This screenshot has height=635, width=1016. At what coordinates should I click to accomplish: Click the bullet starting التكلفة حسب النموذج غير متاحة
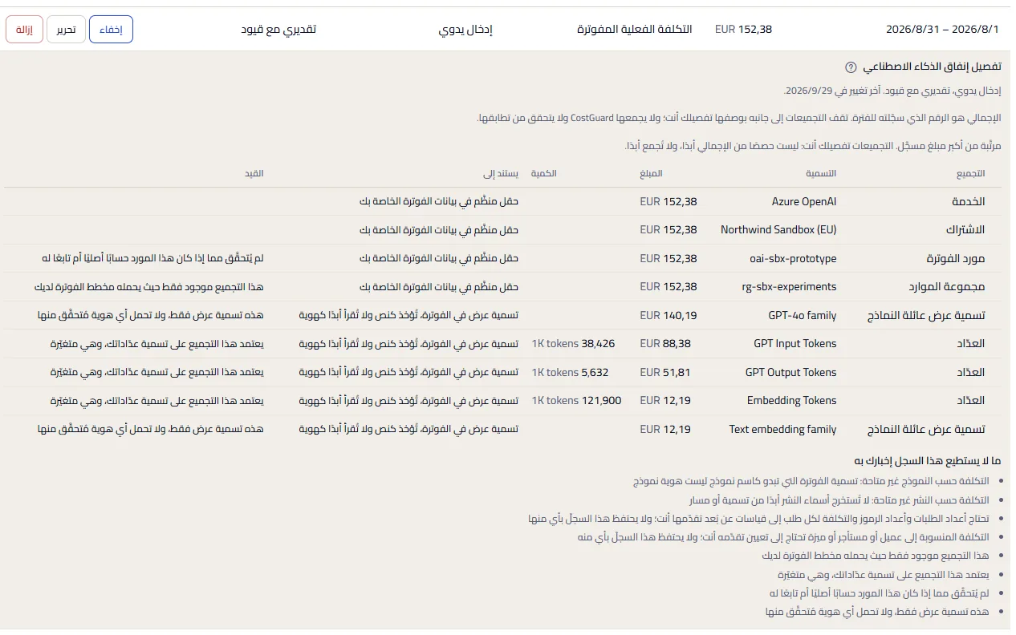(x=811, y=480)
